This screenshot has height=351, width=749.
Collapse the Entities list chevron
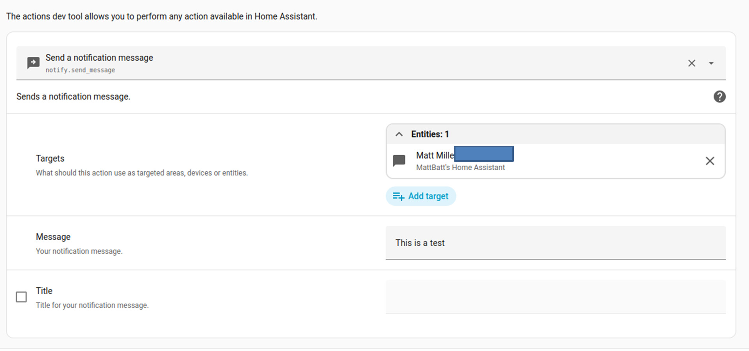coord(399,134)
